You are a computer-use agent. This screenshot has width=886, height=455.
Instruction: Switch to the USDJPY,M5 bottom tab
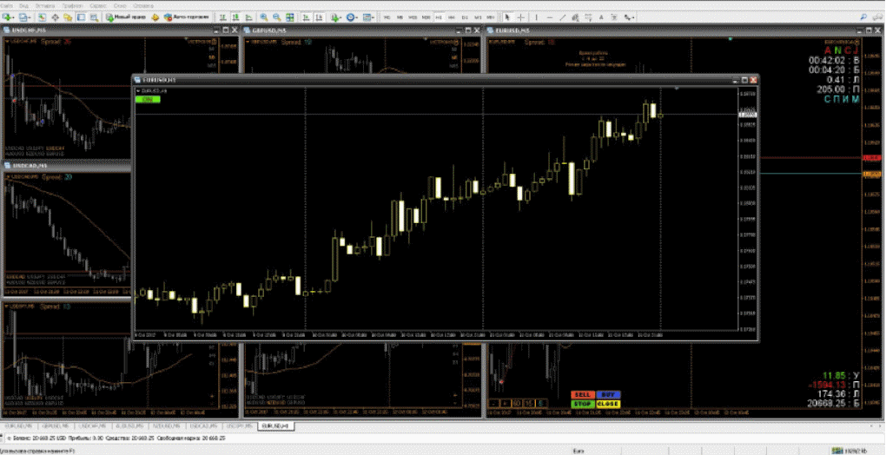tap(240, 425)
